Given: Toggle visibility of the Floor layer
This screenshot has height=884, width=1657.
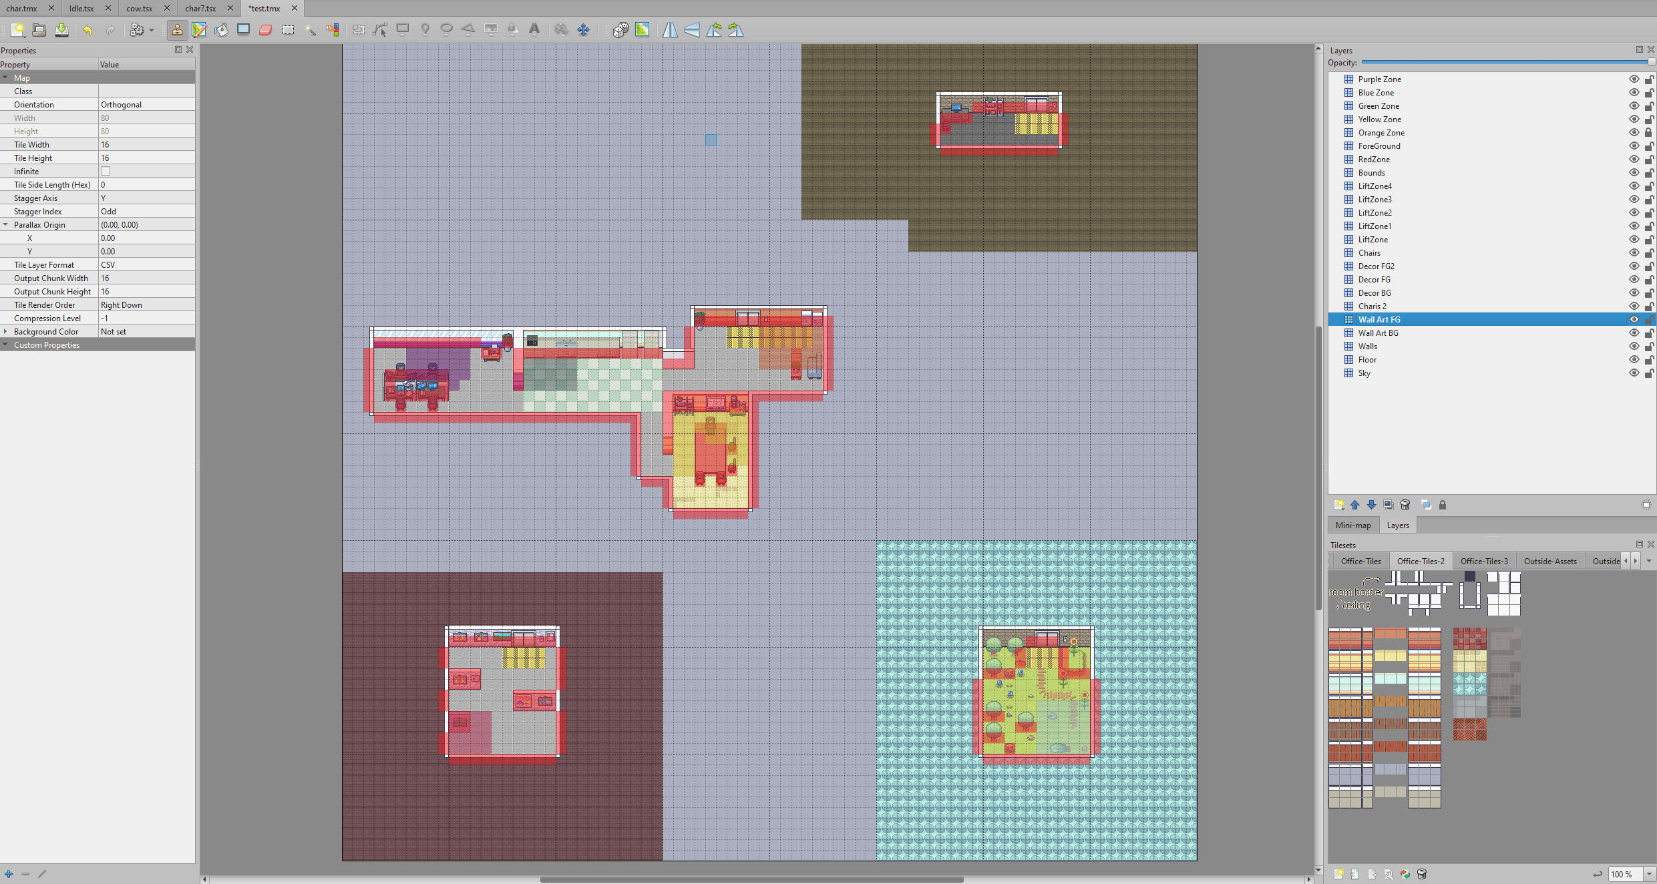Looking at the screenshot, I should (1634, 359).
